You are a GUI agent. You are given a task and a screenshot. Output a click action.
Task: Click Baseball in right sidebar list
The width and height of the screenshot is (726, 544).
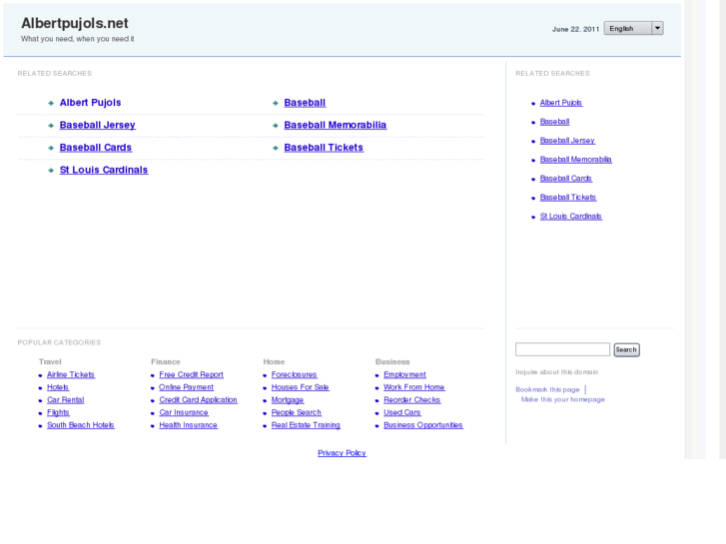(554, 122)
